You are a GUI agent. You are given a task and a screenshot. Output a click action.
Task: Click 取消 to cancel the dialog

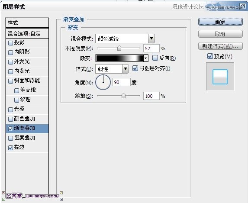coord(220,34)
